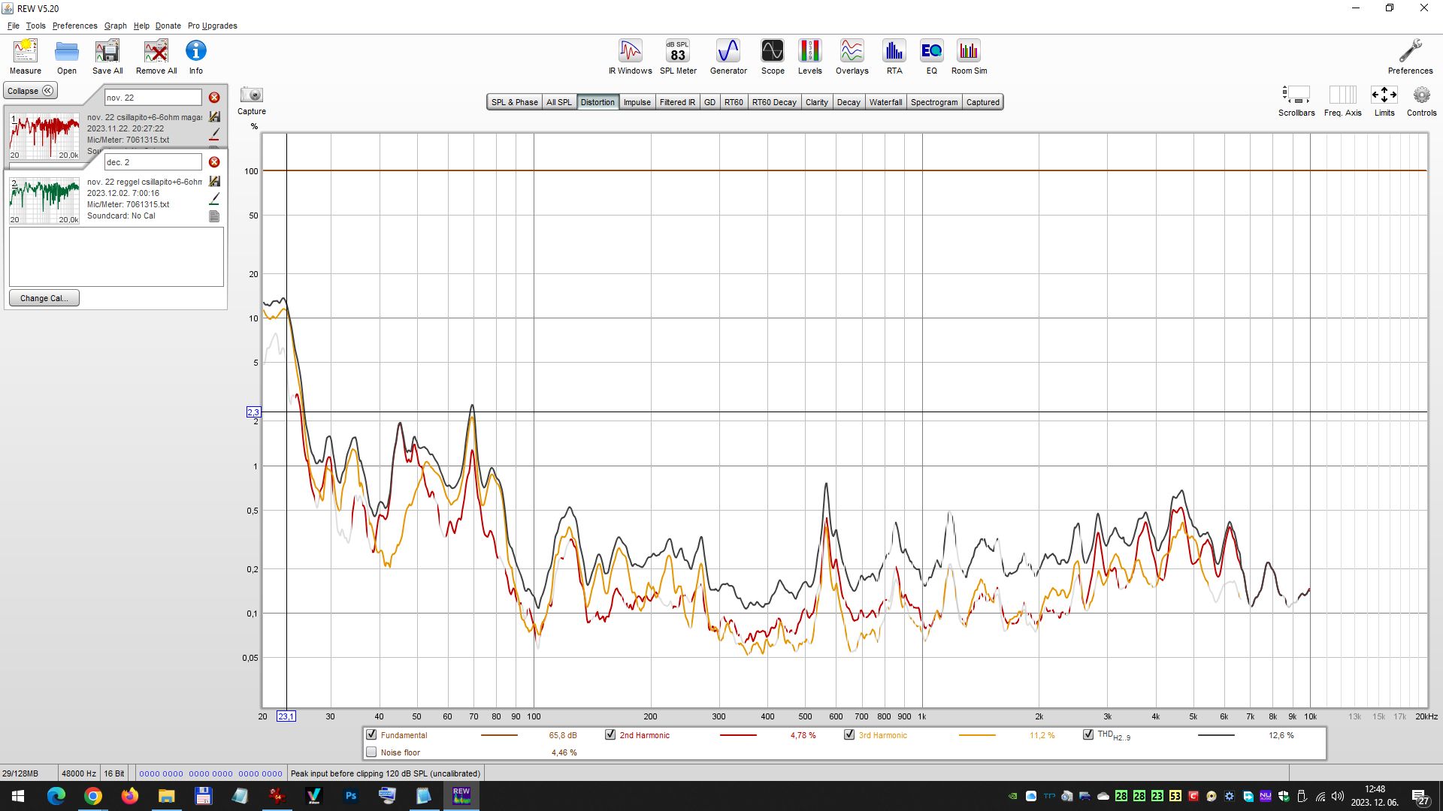
Task: Remove the nov. 22 measurement
Action: pos(214,98)
